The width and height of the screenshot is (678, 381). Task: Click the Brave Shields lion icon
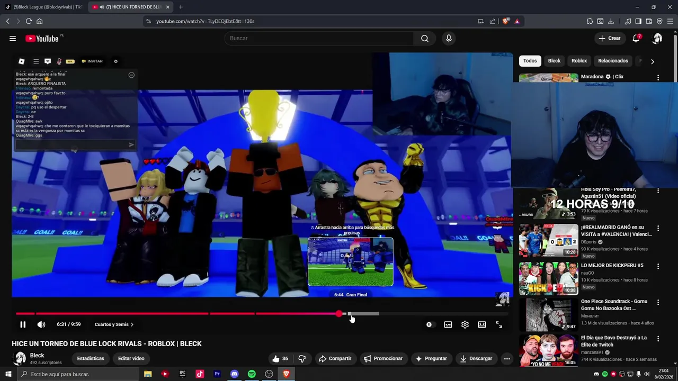505,21
